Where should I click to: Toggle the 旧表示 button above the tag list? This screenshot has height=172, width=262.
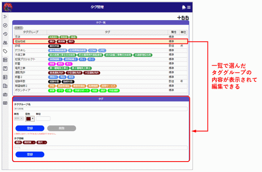[x=19, y=28]
